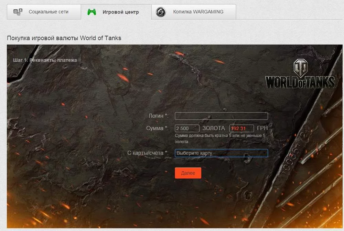Click the Шаг 1: Реквизиты платежа text
The width and height of the screenshot is (344, 231).
coord(45,60)
